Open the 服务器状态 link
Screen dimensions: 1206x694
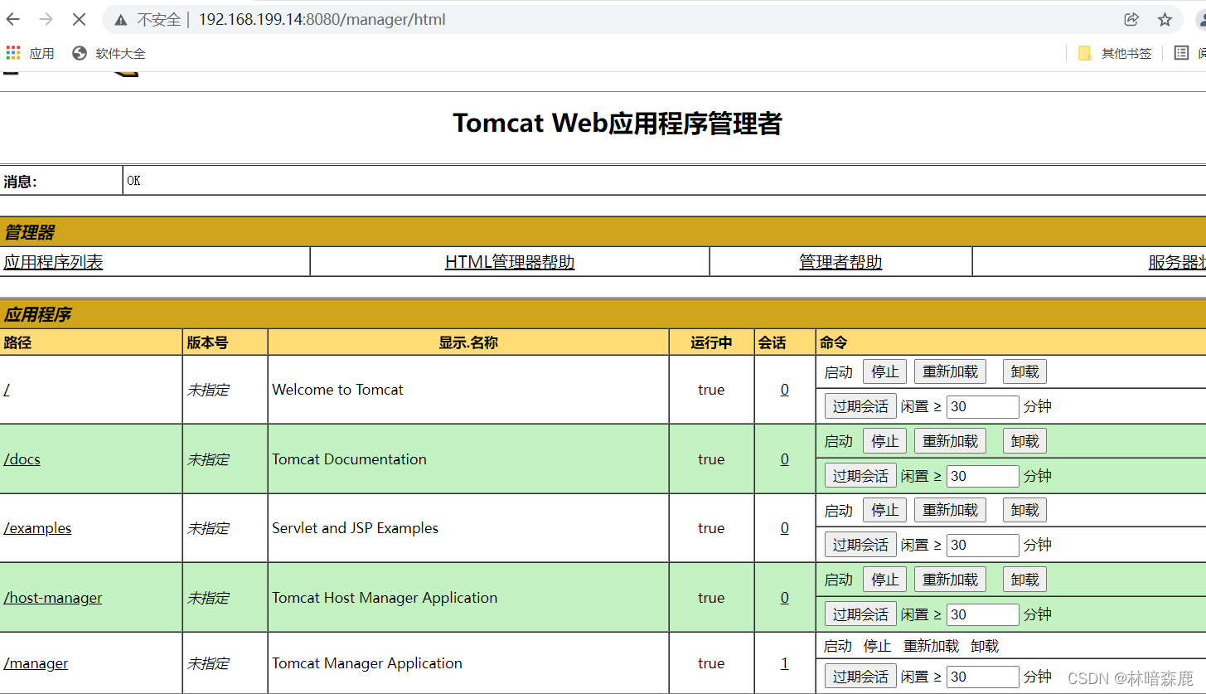click(x=1177, y=262)
